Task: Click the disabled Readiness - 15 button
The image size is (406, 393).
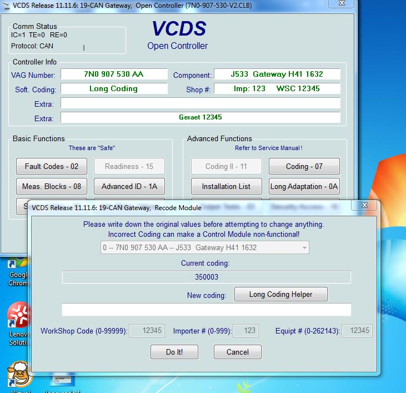Action: point(129,166)
